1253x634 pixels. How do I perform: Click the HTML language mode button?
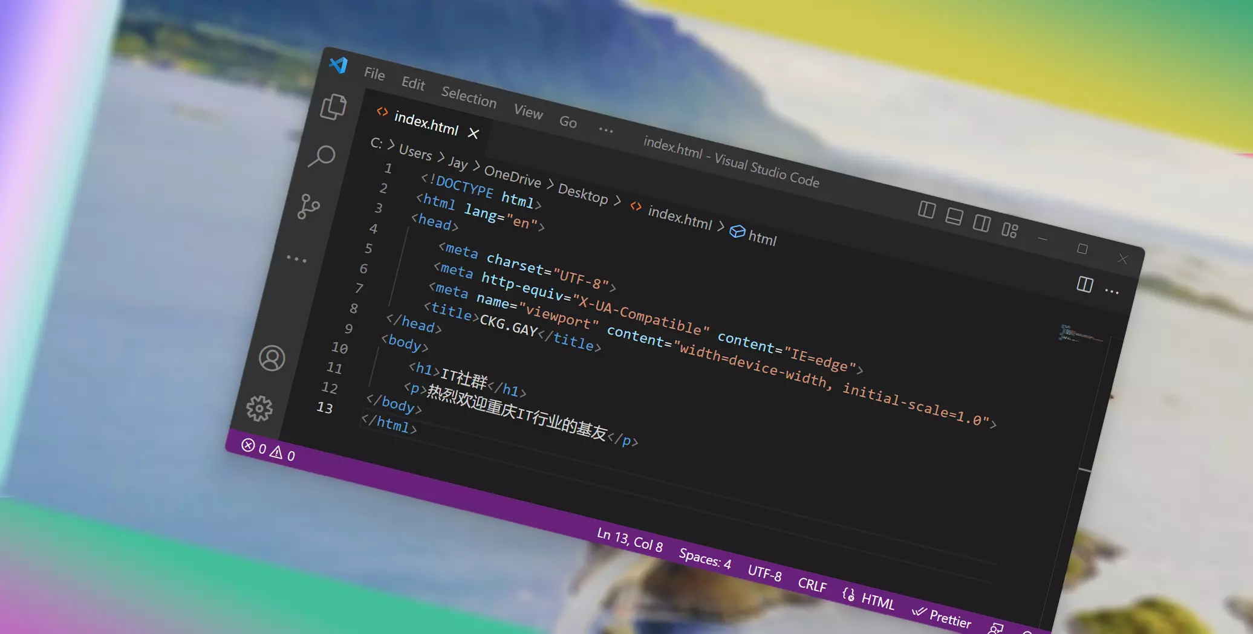[x=870, y=598]
